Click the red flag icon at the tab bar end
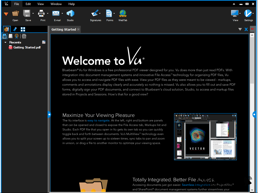Screen dimensions: 258x193 [x=252, y=29]
